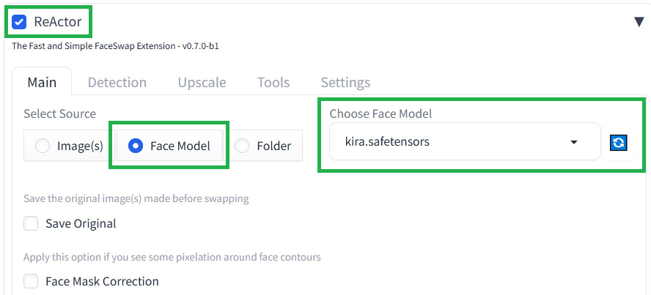
Task: Select the Image(s) source option
Action: [x=69, y=146]
